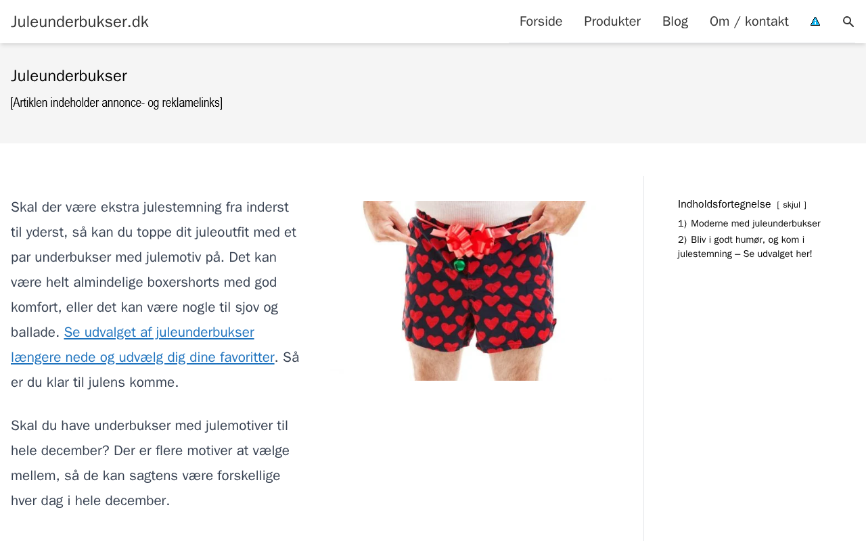866x541 pixels.
Task: Open the Produkter menu item
Action: tap(612, 22)
